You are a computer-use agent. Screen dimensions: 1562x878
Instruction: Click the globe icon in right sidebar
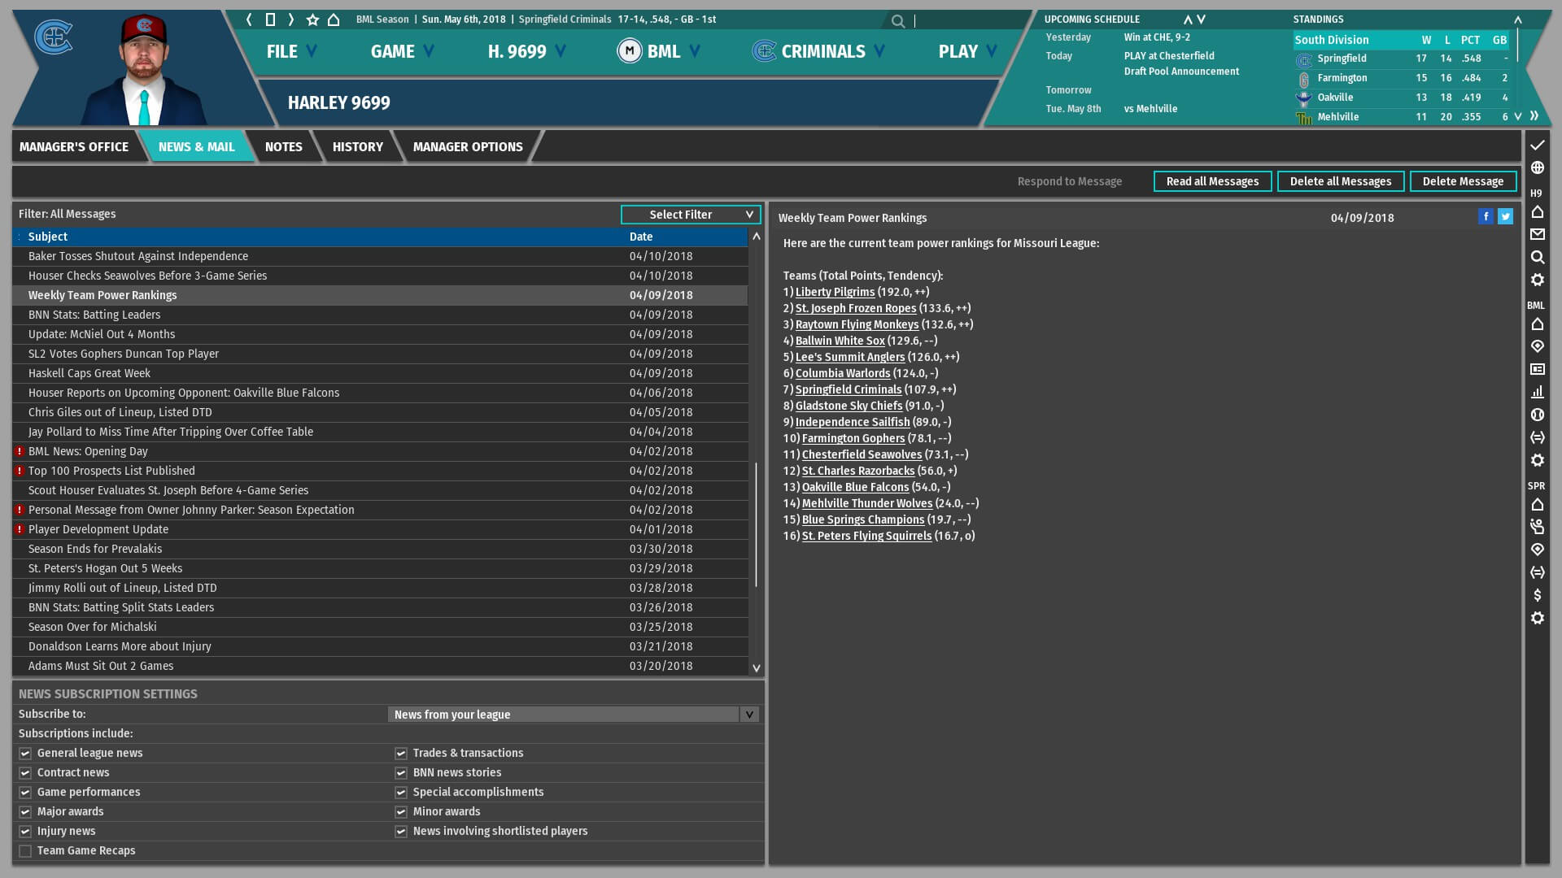click(x=1537, y=167)
